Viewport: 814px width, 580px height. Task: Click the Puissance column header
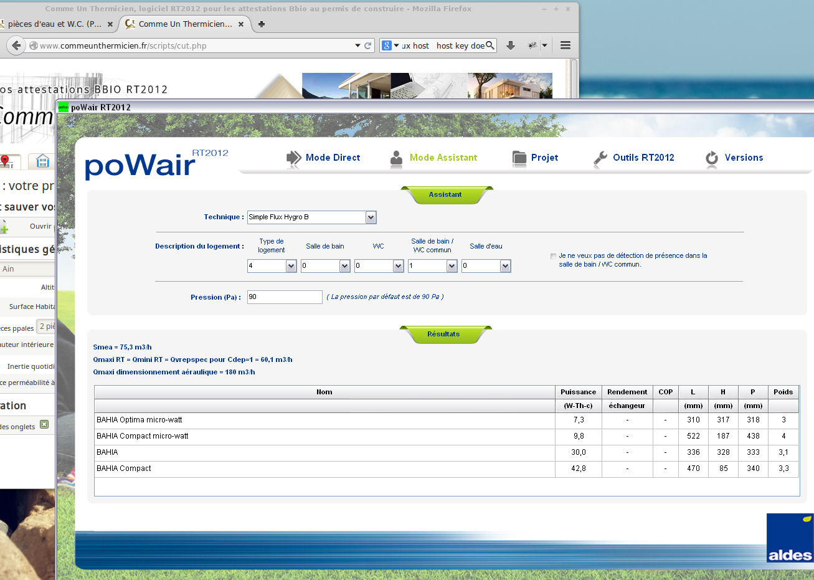(578, 392)
